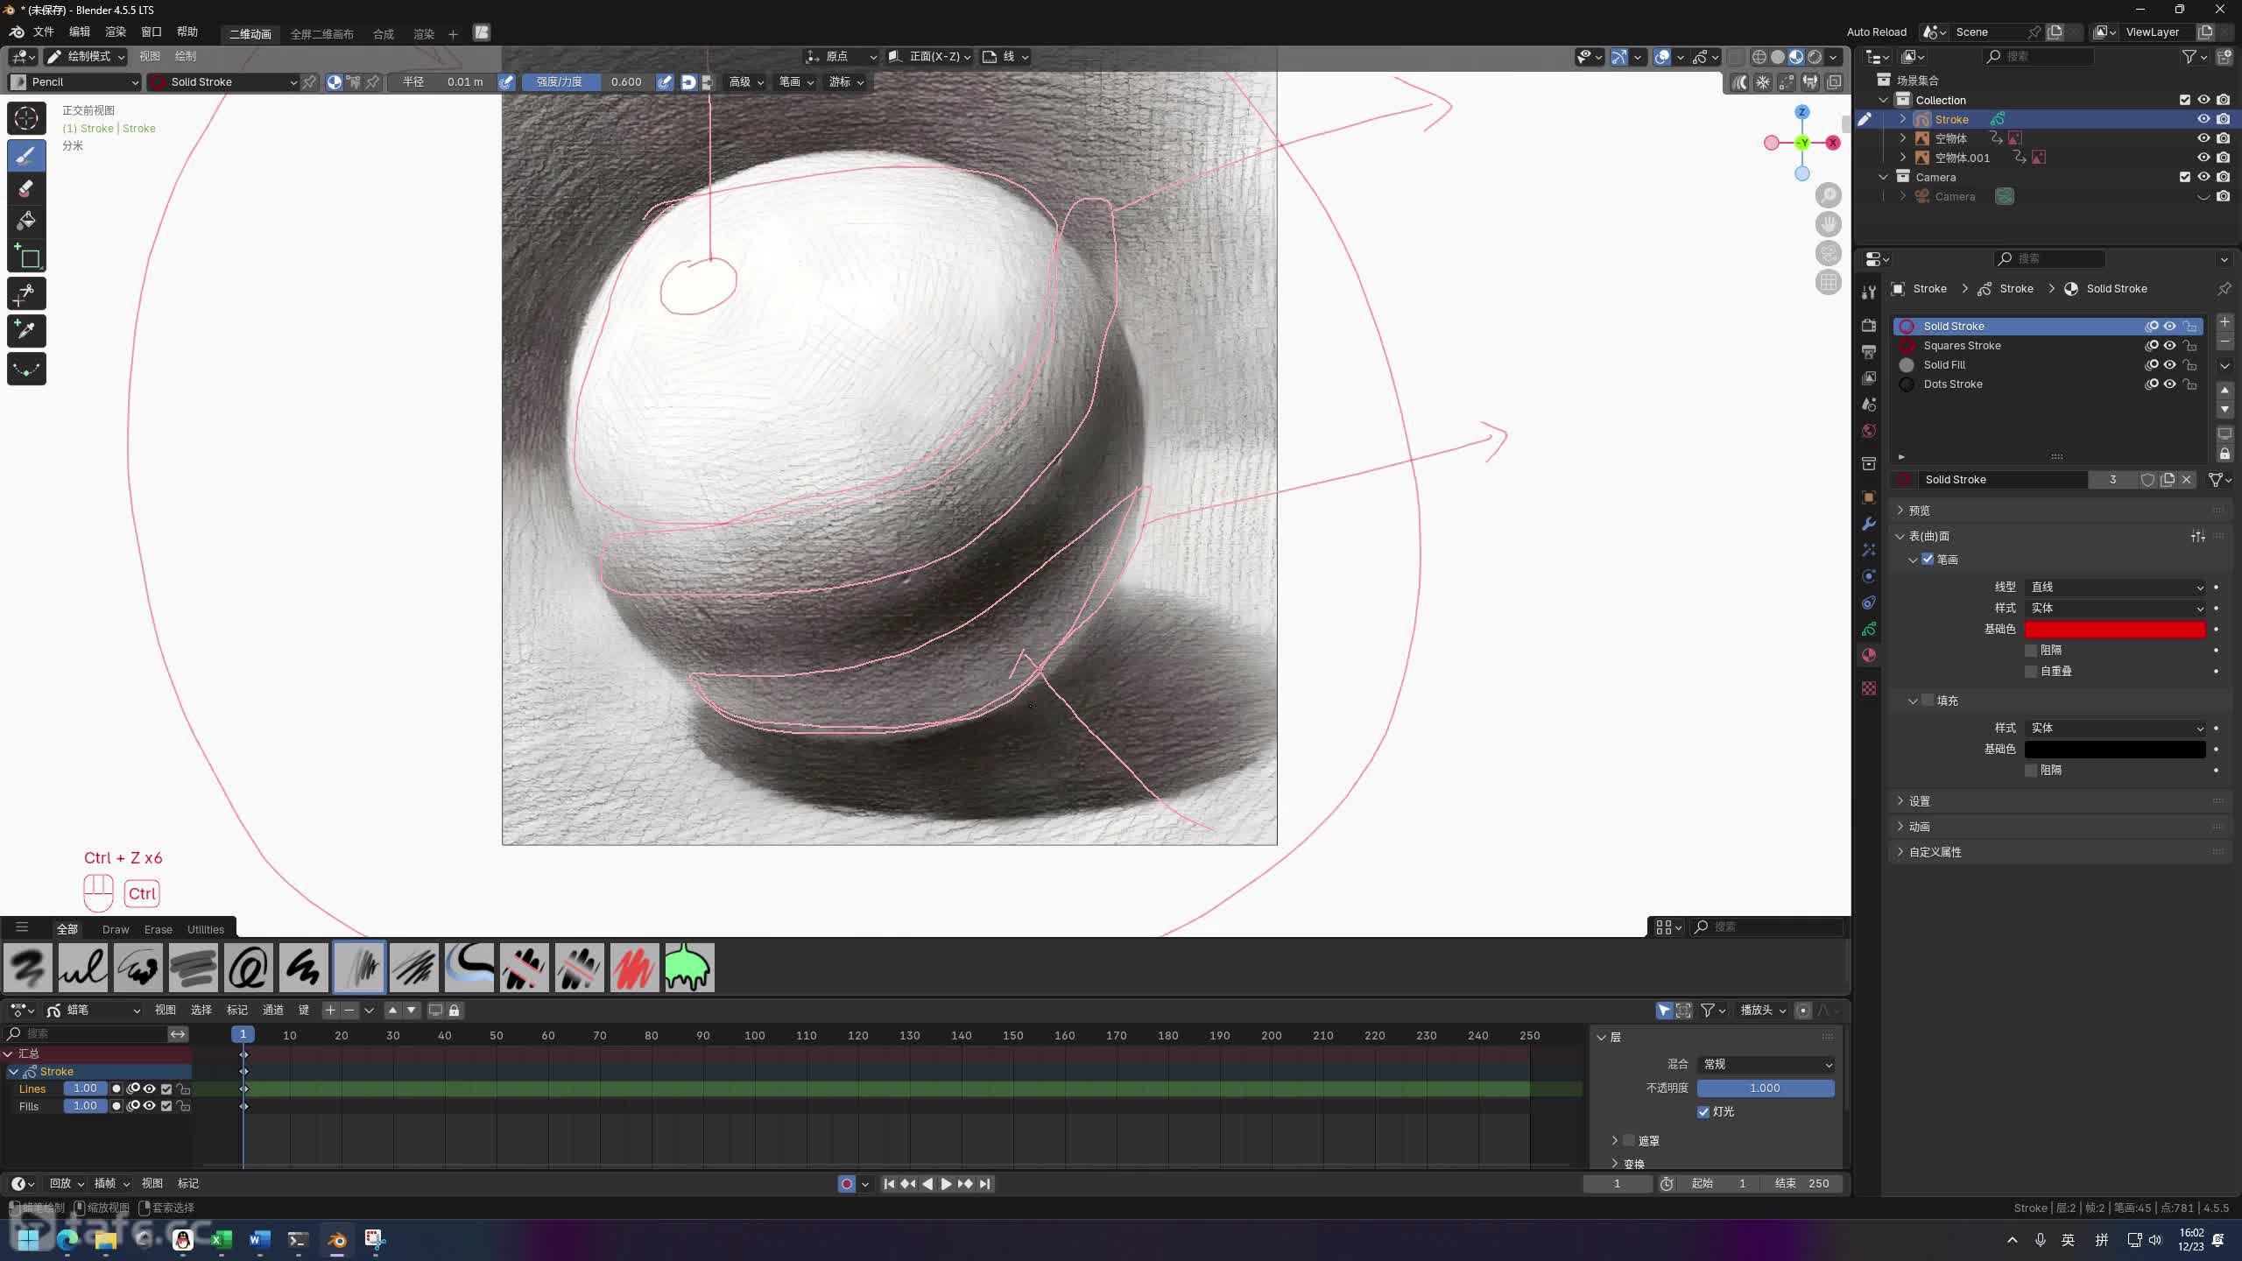The width and height of the screenshot is (2242, 1261).
Task: Select the Cursor tool at the toolbar top
Action: pyautogui.click(x=26, y=118)
